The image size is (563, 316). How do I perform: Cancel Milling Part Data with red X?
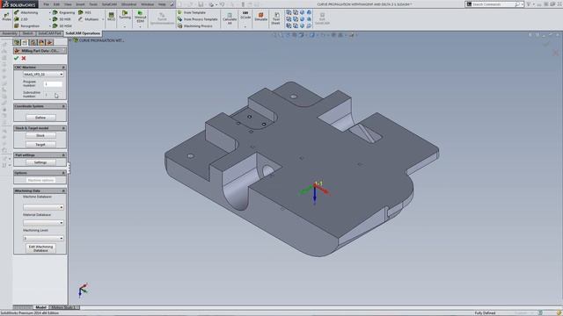coord(24,58)
